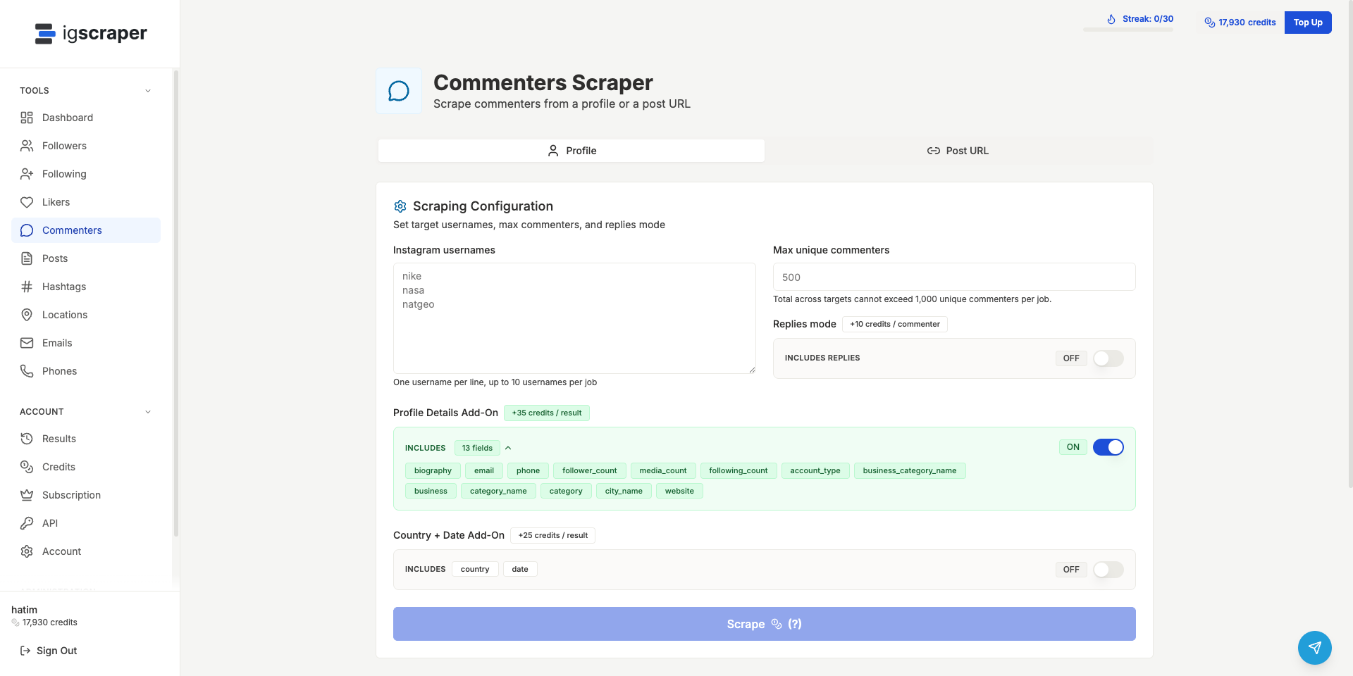Click the Posts document icon
This screenshot has width=1353, height=676.
(27, 258)
